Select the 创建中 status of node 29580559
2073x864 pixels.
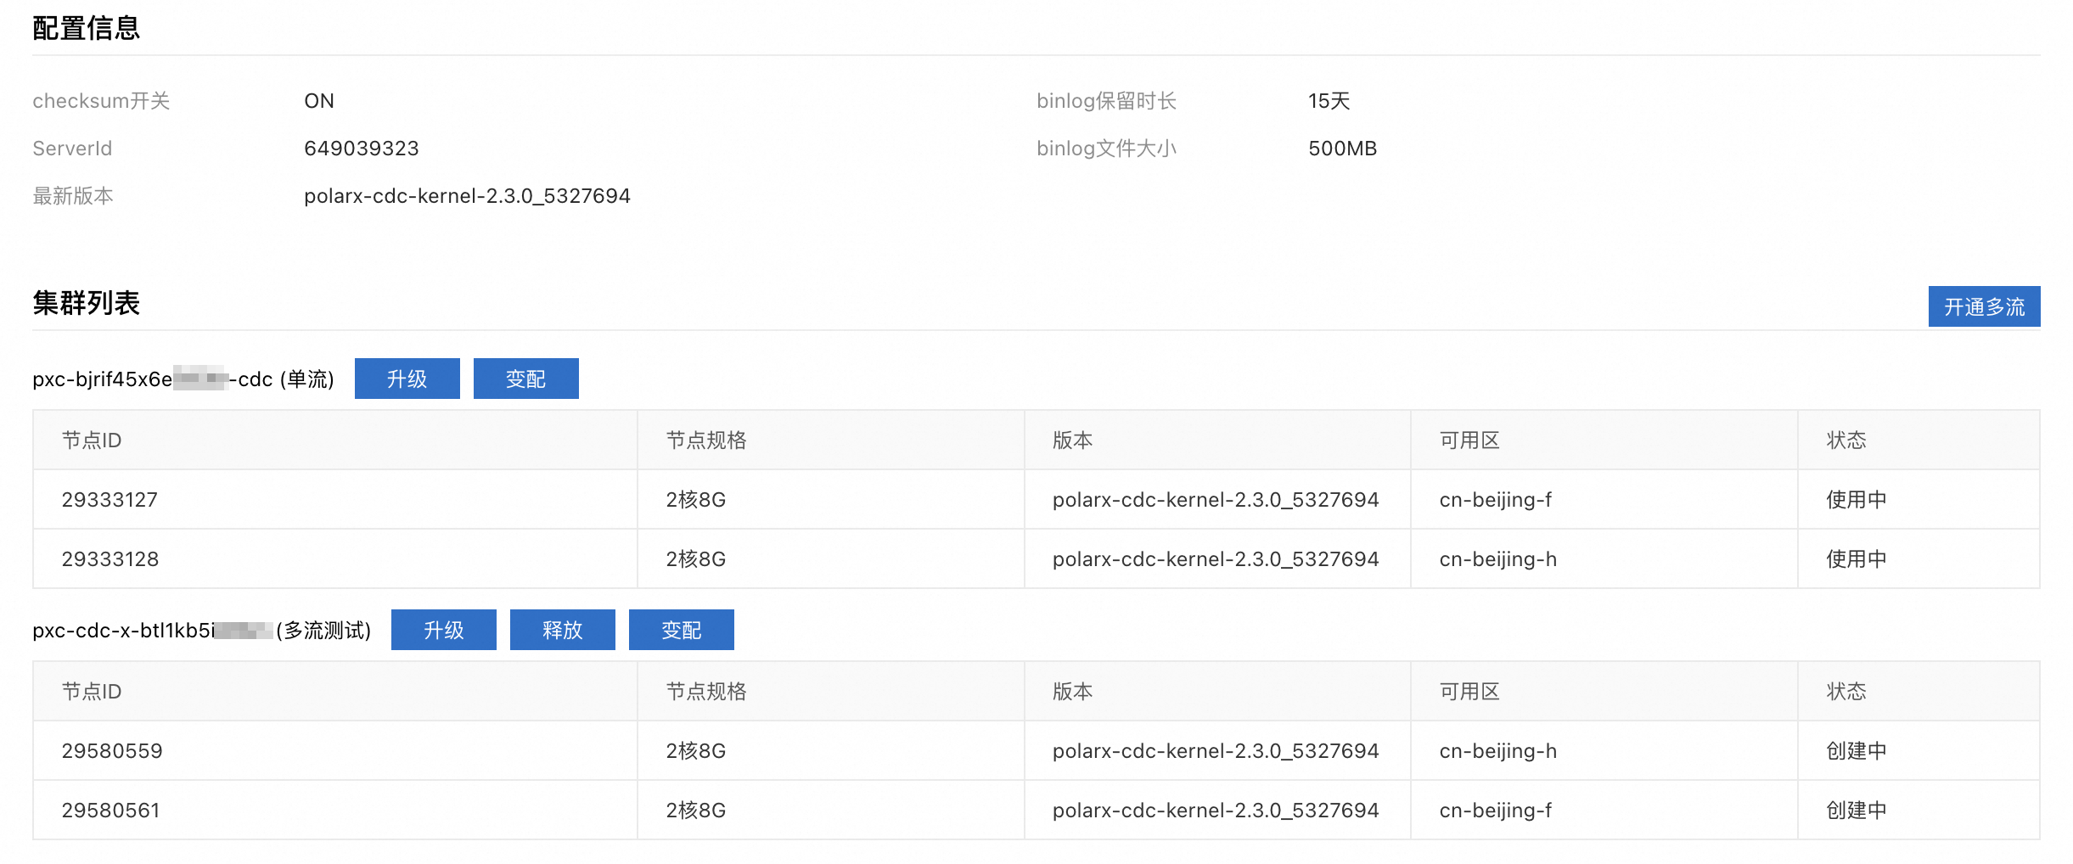(x=1857, y=751)
